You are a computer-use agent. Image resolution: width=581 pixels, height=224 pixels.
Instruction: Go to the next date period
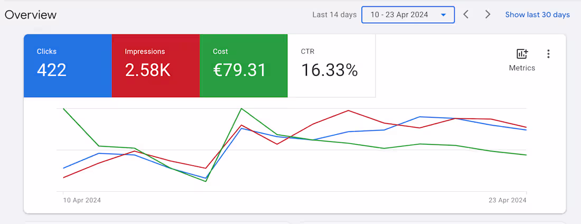488,15
